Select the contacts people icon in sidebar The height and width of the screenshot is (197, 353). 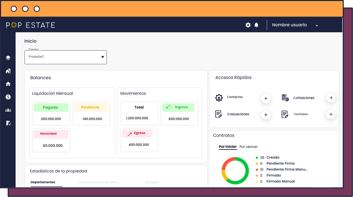point(8,110)
